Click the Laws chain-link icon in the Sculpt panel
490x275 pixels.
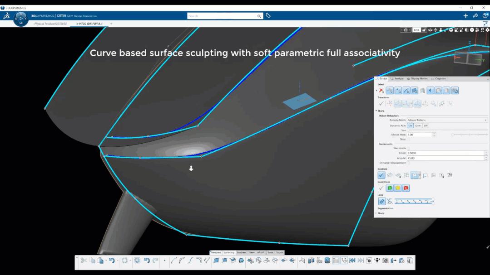tap(381, 201)
